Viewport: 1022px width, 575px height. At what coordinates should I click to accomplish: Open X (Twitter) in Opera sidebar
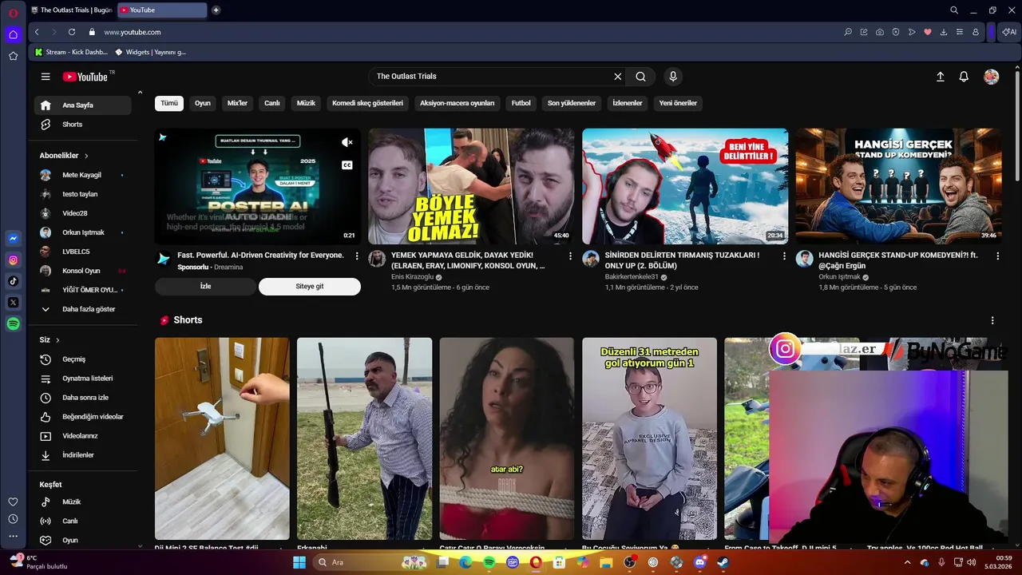coord(13,303)
